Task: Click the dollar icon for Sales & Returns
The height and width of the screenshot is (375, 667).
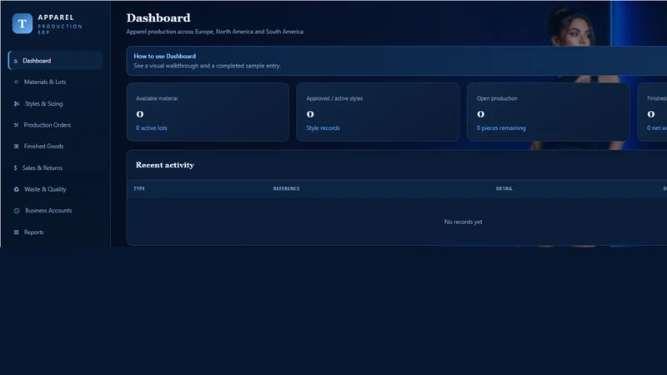Action: click(x=15, y=168)
